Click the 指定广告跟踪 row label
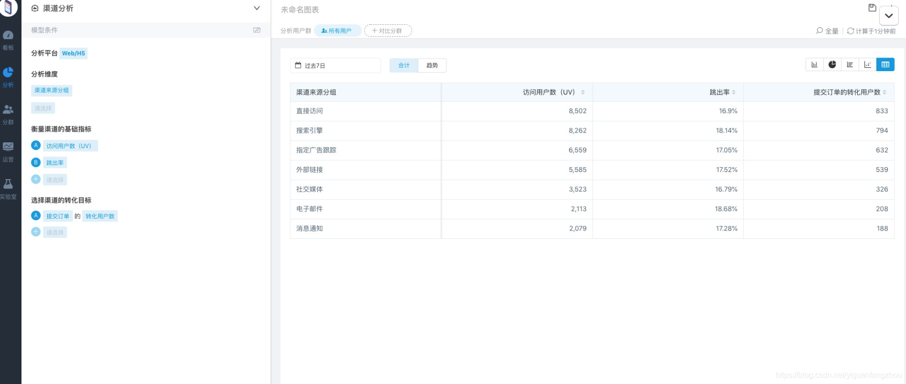This screenshot has width=906, height=384. (316, 150)
